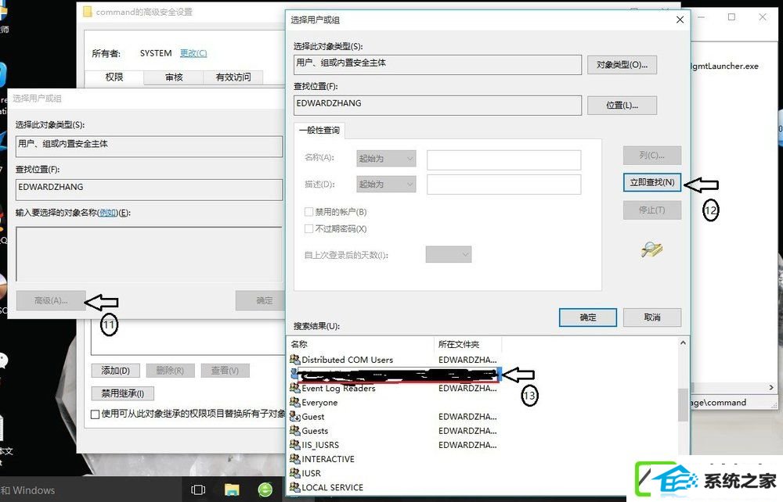Open 描述(D) 起始为 dropdown
The width and height of the screenshot is (783, 502).
tap(386, 184)
